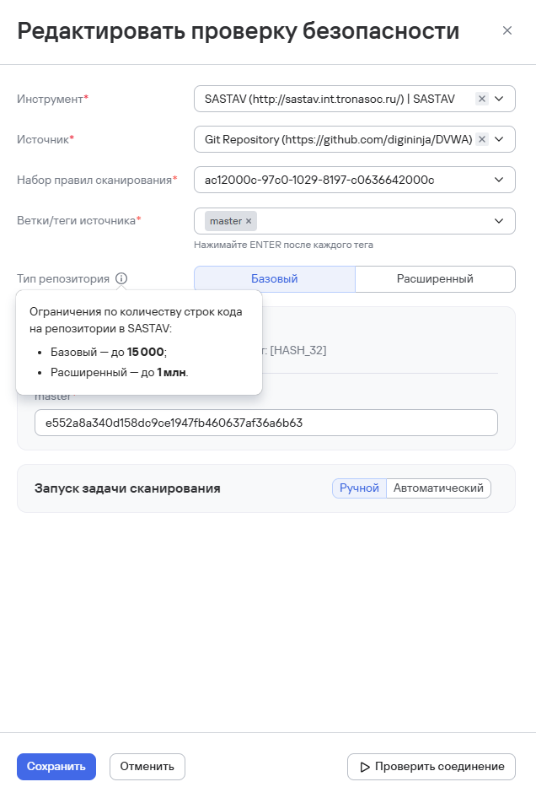Click the Сохранить button
The height and width of the screenshot is (798, 536).
(56, 767)
